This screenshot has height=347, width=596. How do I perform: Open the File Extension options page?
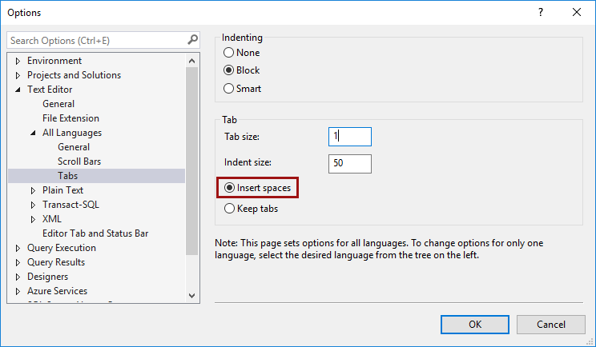(70, 118)
